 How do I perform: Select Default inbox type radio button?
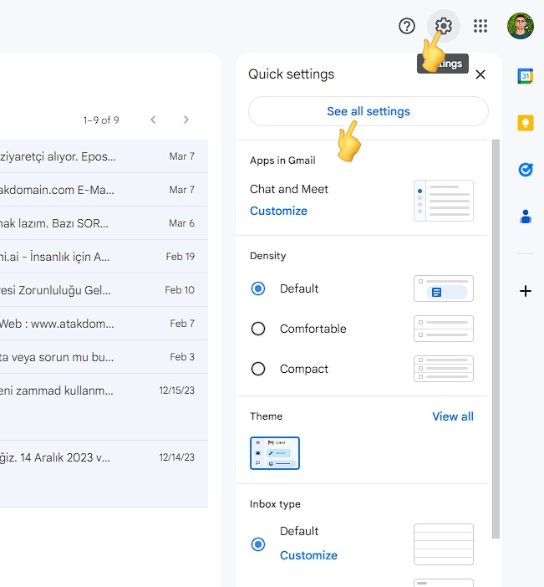(x=258, y=544)
